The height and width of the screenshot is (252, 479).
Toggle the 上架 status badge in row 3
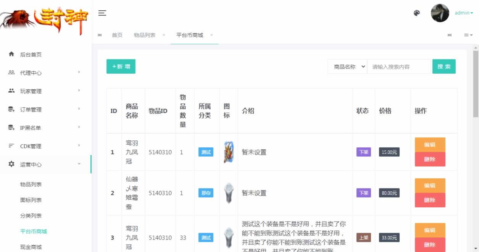[x=363, y=237]
